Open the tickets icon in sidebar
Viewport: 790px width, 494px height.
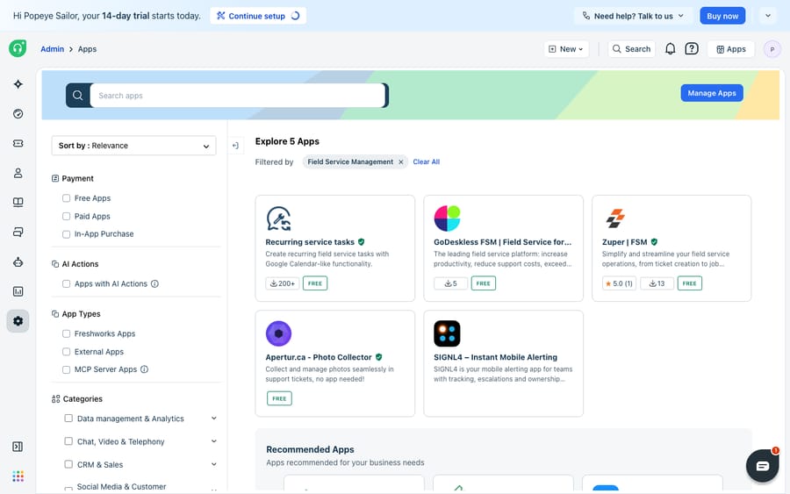click(x=18, y=144)
